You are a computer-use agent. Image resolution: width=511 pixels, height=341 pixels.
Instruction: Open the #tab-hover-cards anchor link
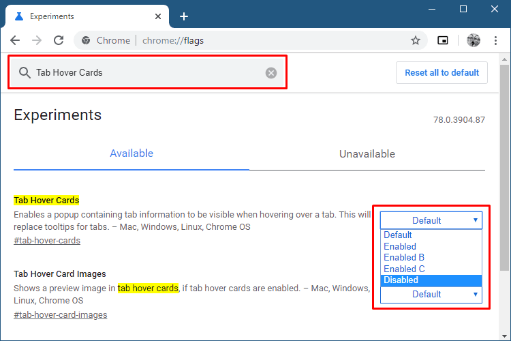[47, 241]
